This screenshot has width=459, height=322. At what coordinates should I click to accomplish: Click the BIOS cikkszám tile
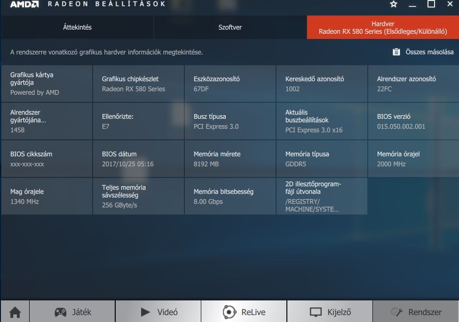[x=47, y=159]
